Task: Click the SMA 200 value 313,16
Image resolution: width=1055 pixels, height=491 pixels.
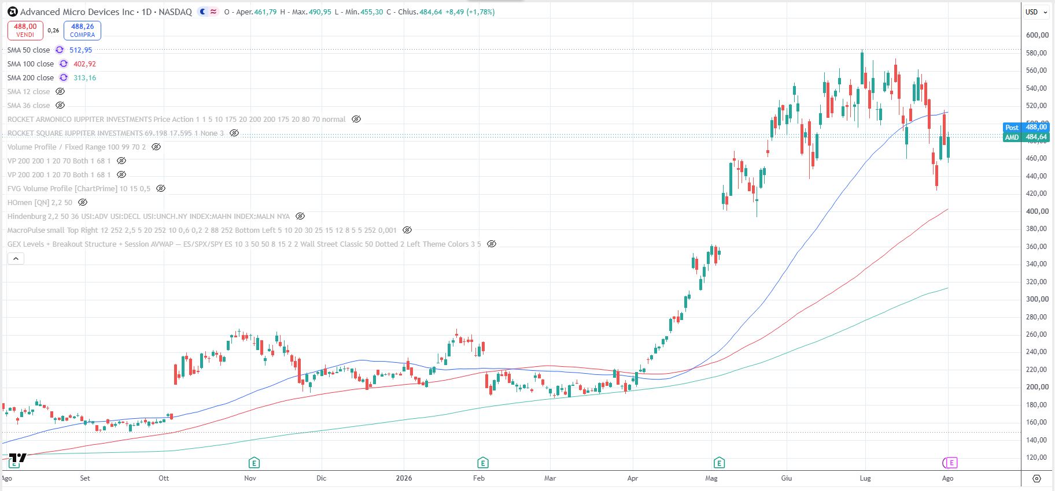Action: click(84, 78)
